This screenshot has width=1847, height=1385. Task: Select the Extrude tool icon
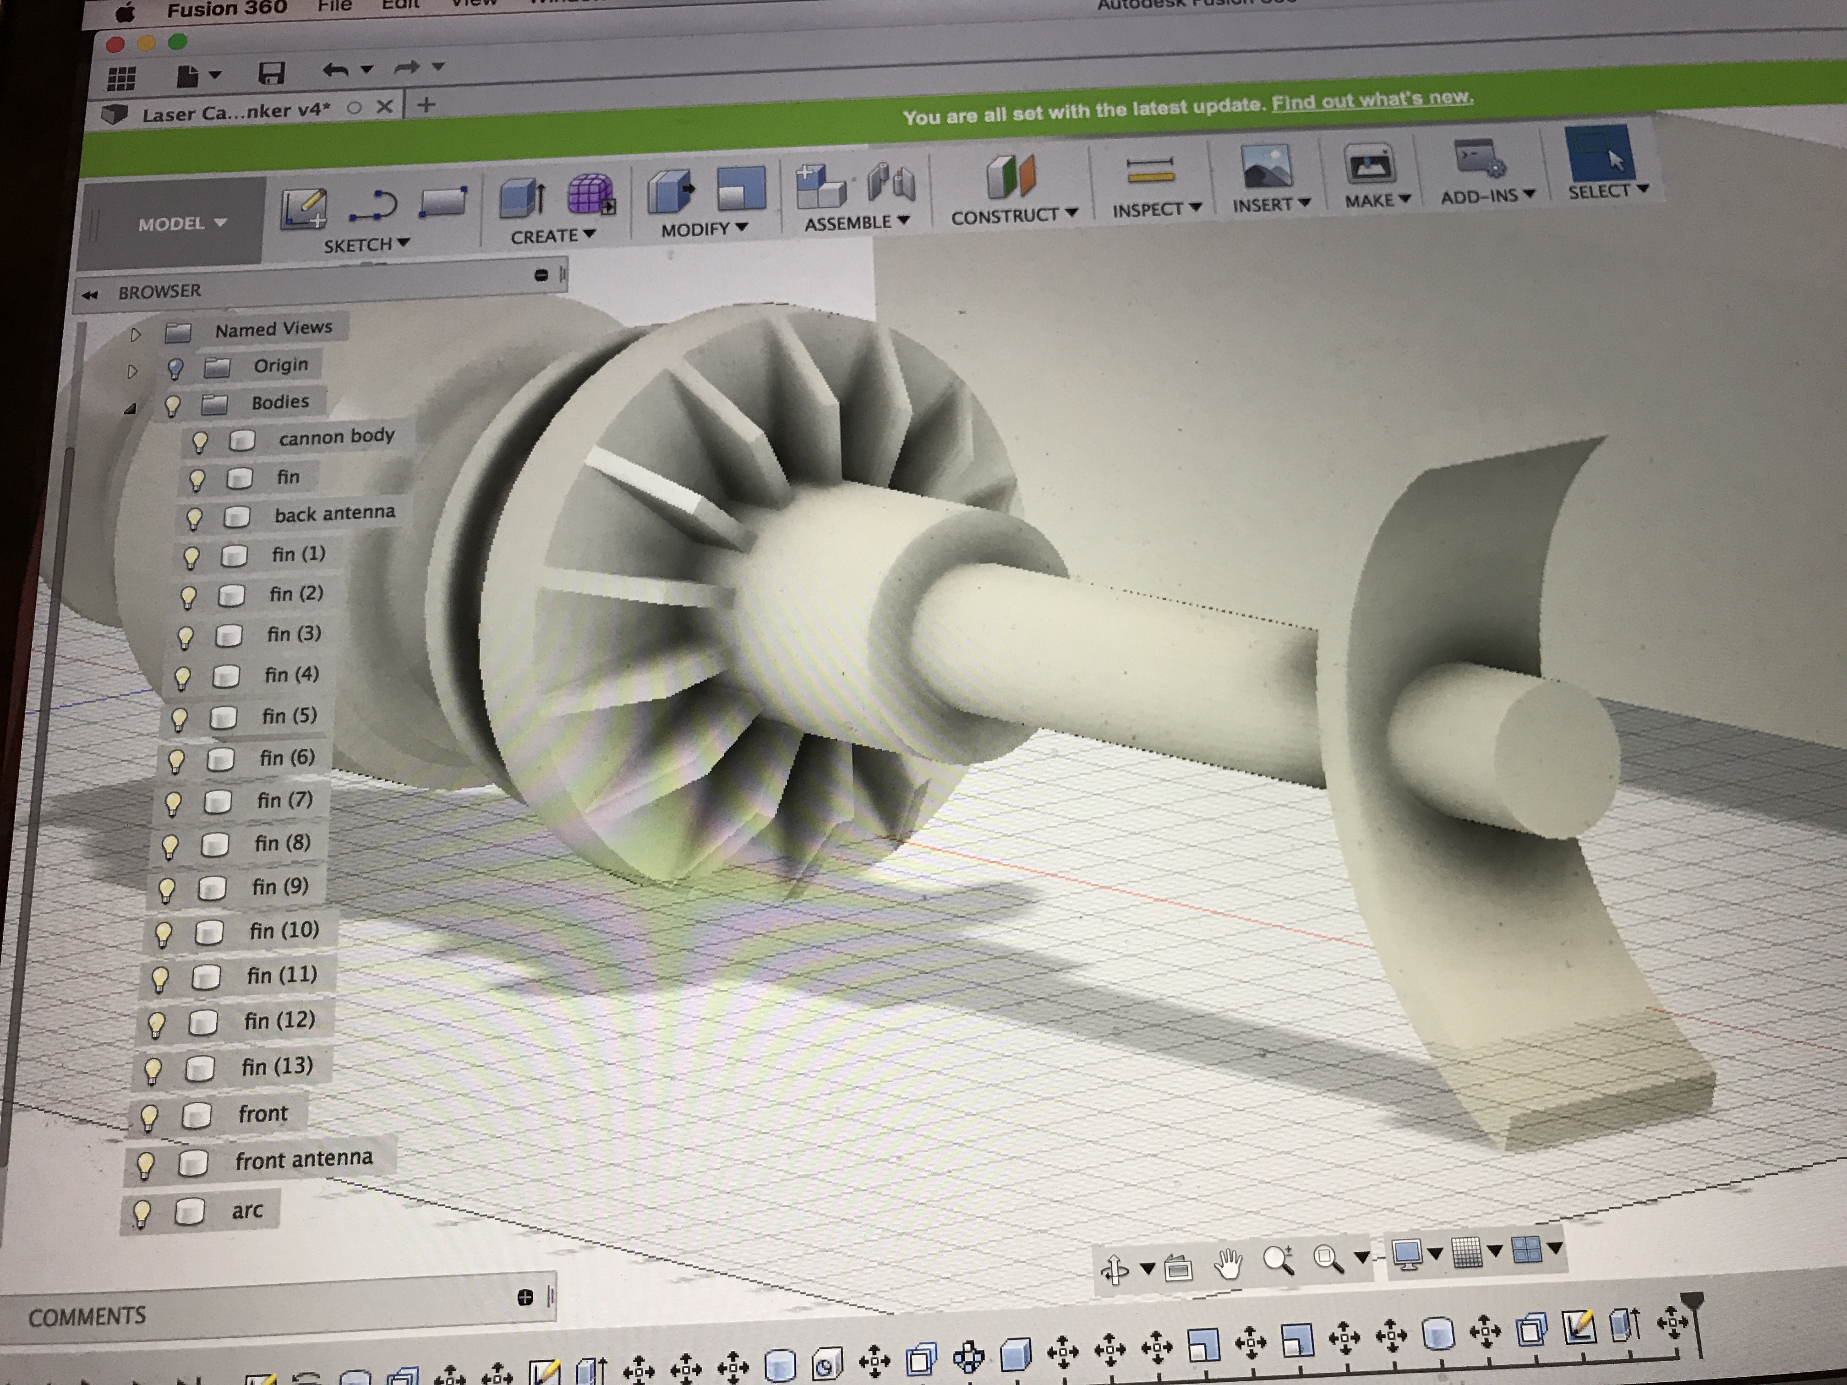tap(523, 198)
